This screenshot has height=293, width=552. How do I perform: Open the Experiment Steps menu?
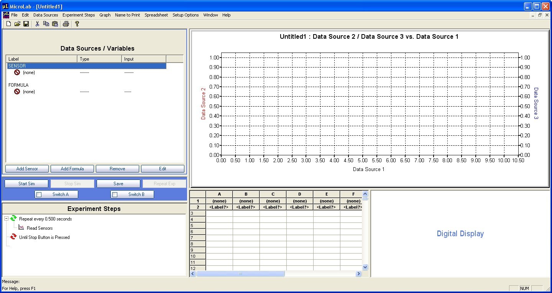pos(79,15)
